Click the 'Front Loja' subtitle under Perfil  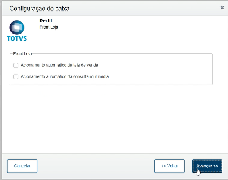click(49, 27)
